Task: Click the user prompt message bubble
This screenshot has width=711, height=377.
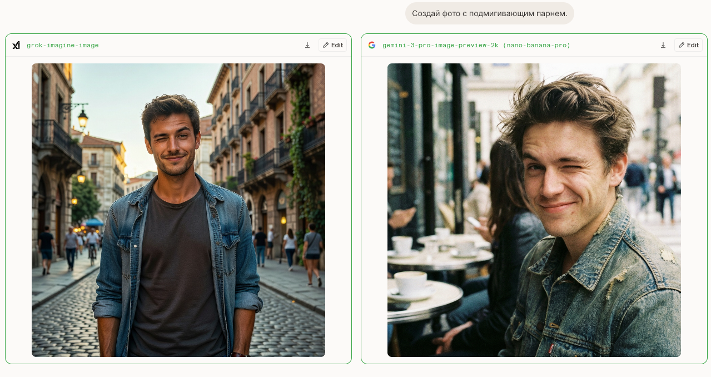Action: [489, 13]
